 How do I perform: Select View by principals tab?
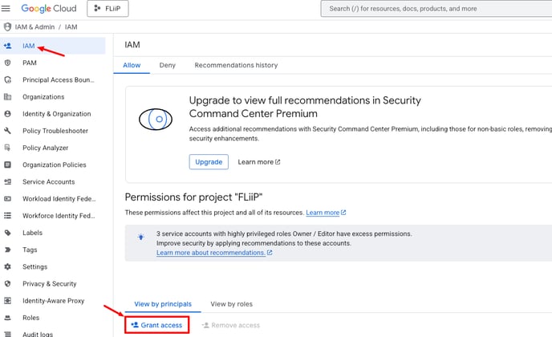coord(163,304)
